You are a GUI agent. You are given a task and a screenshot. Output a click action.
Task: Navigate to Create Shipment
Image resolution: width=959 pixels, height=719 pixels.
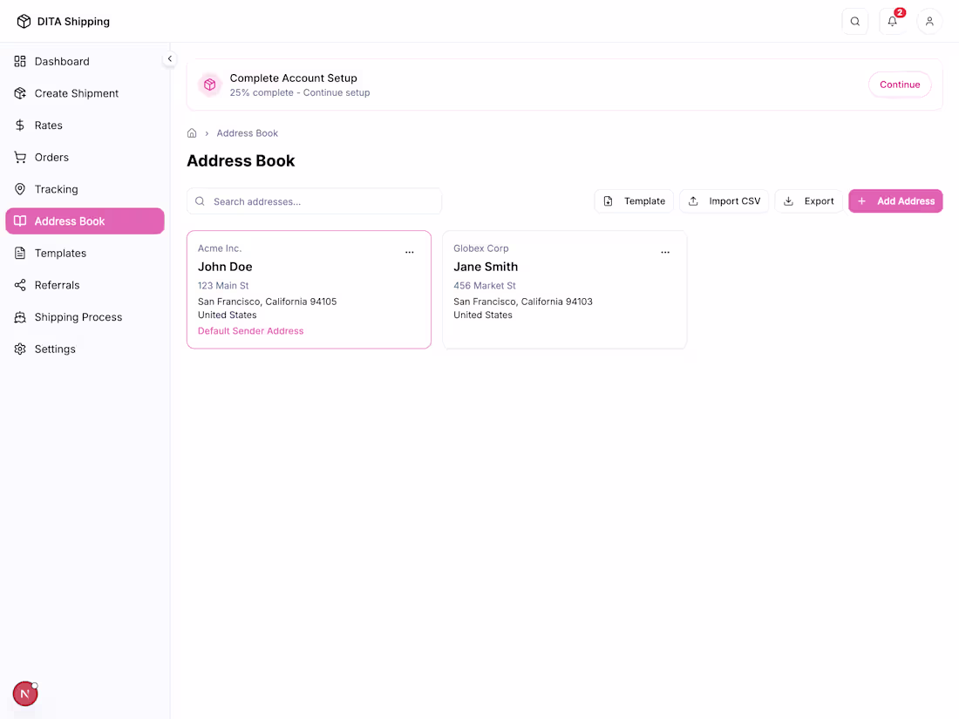point(85,93)
